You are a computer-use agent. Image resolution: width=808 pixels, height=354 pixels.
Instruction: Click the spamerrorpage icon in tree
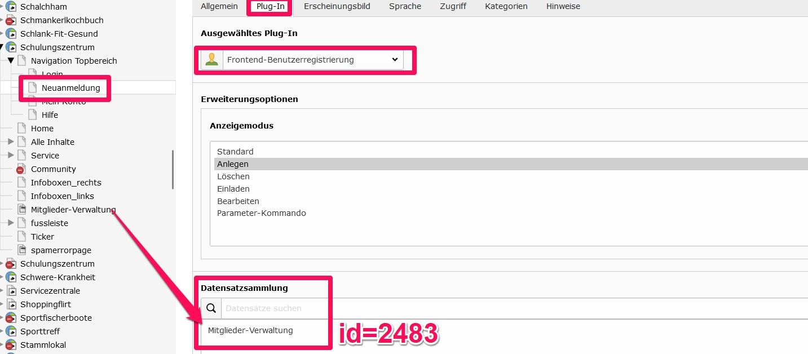(21, 250)
